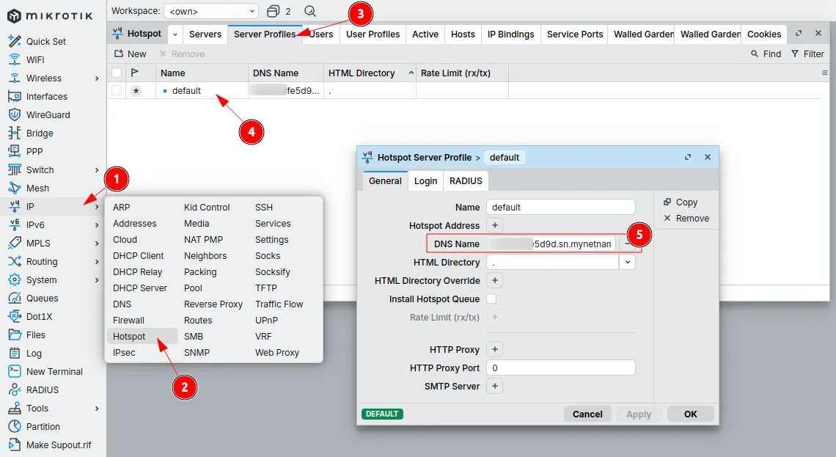Click the Apply button
This screenshot has height=457, width=836.
(x=639, y=414)
